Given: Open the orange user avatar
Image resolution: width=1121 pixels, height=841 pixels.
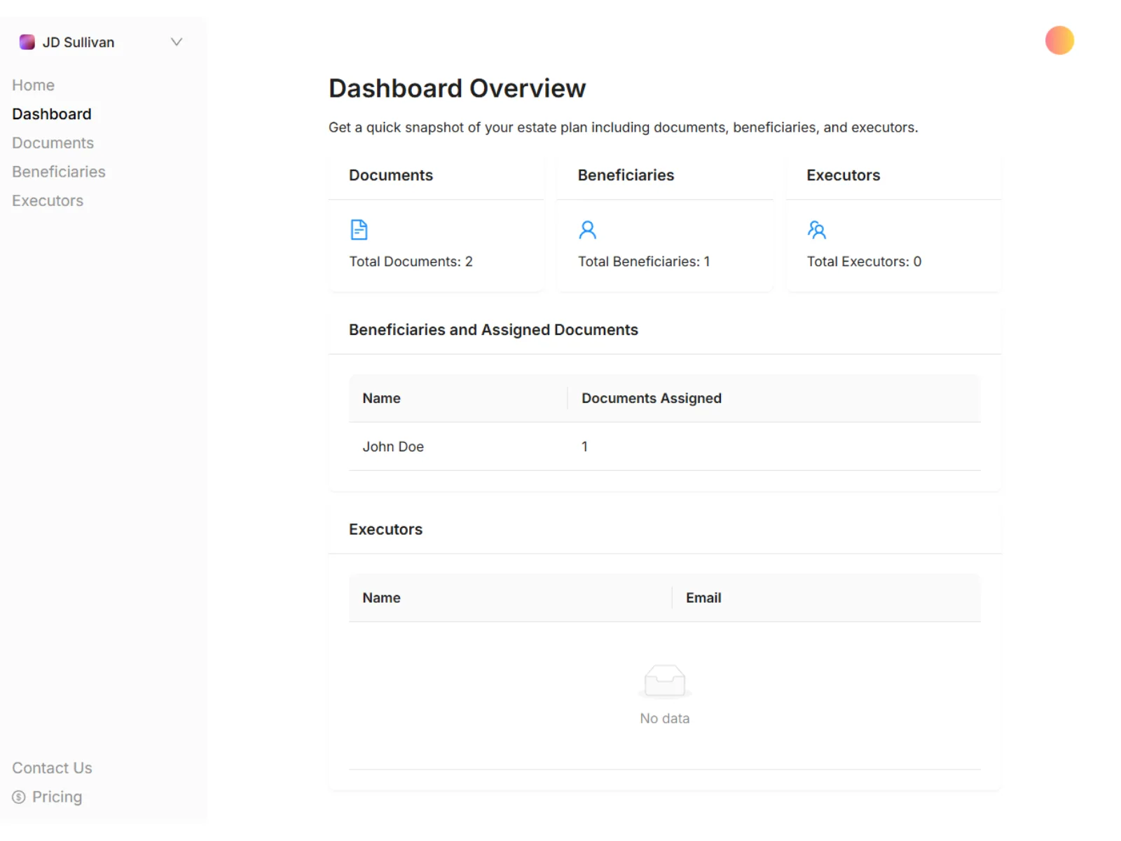Looking at the screenshot, I should point(1059,40).
